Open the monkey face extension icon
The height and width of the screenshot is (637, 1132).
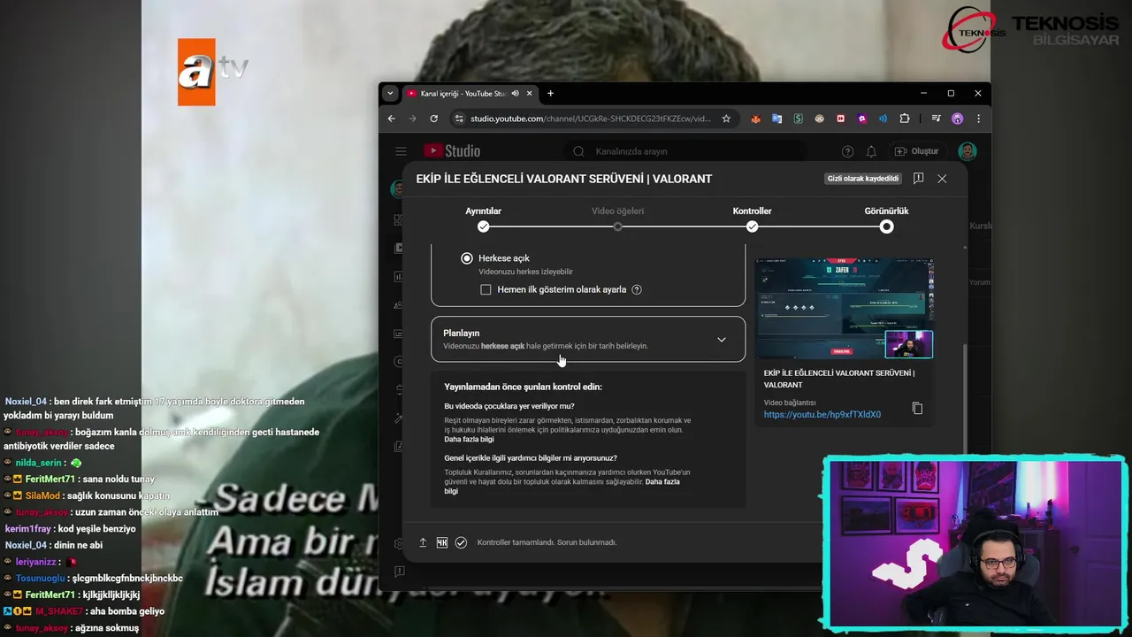point(819,119)
